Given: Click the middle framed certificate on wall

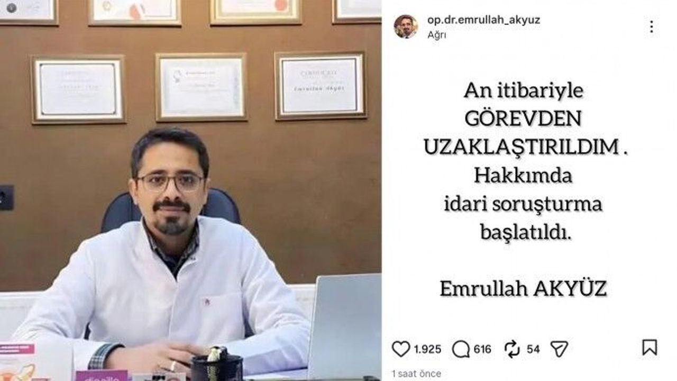Looking at the screenshot, I should coord(201,87).
